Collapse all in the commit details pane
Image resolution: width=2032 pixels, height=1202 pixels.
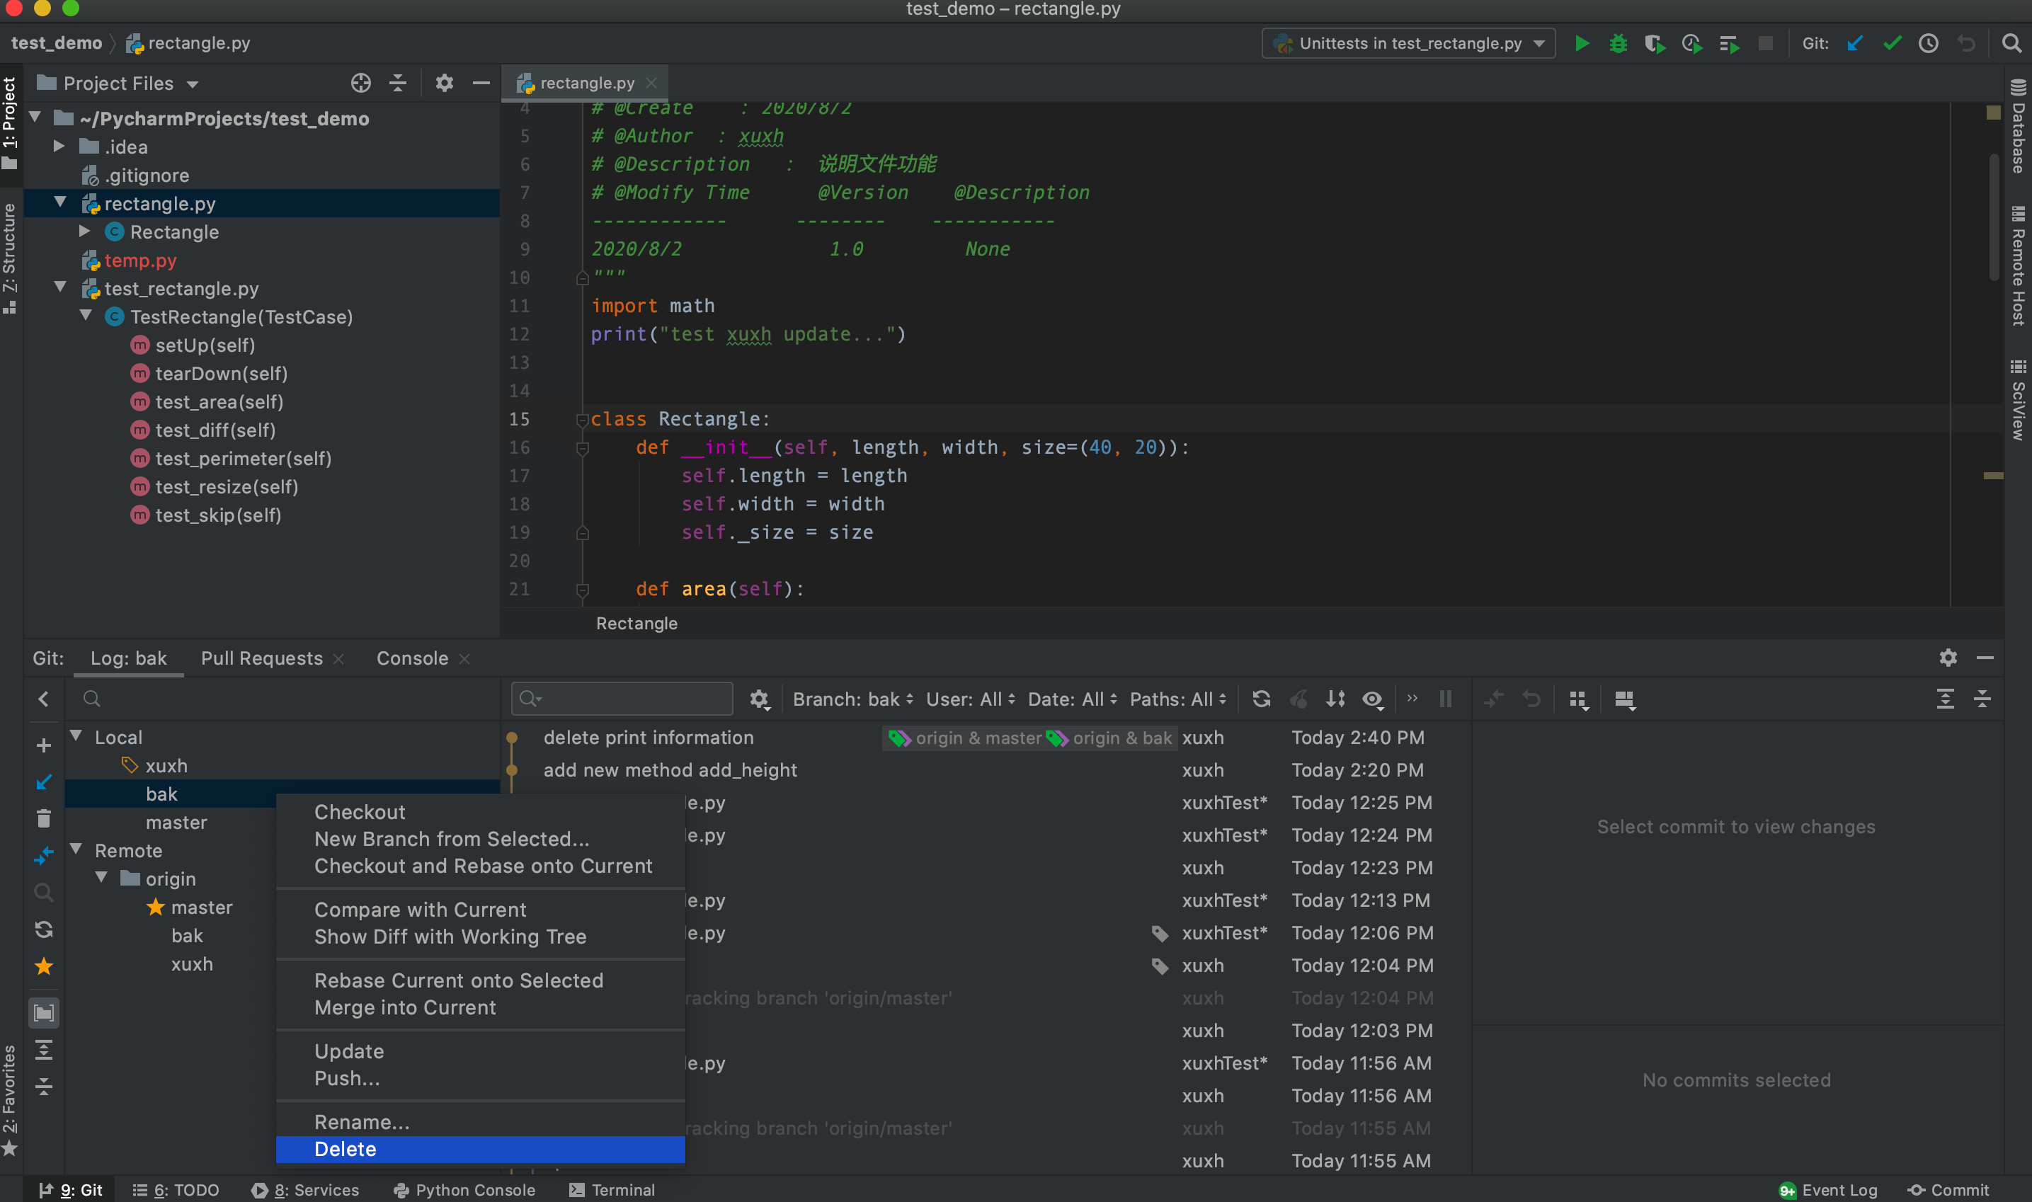click(1982, 698)
